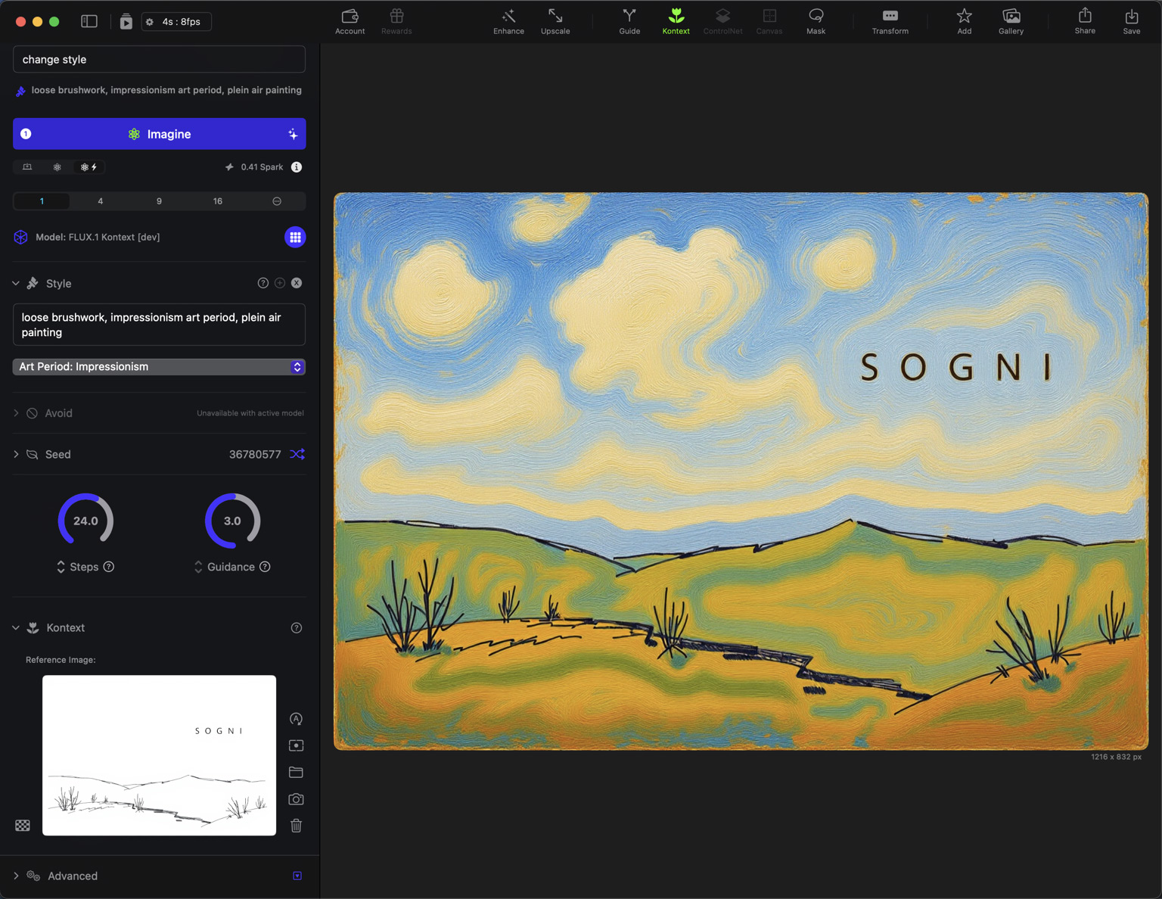Toggle the checkerboard transparency button
Image resolution: width=1162 pixels, height=899 pixels.
click(x=23, y=826)
